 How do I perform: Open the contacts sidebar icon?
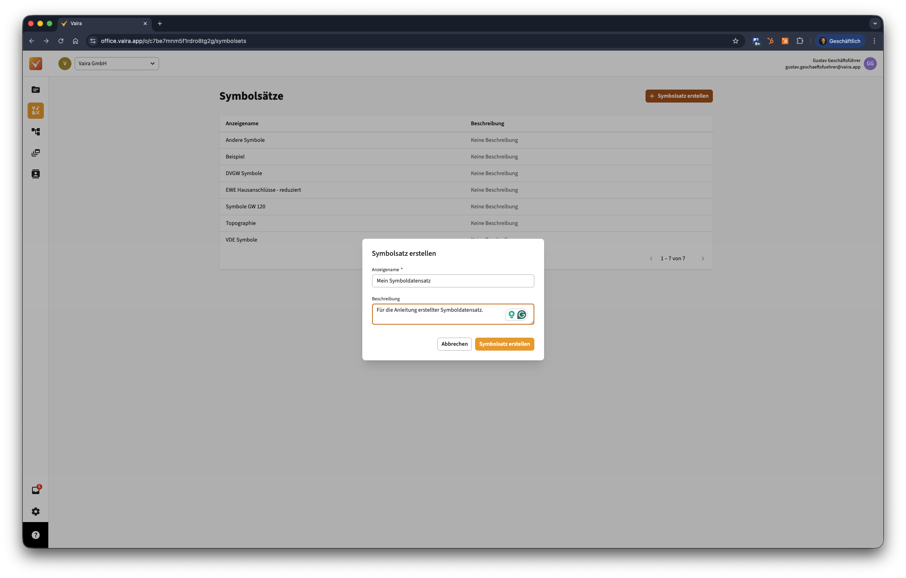[36, 174]
